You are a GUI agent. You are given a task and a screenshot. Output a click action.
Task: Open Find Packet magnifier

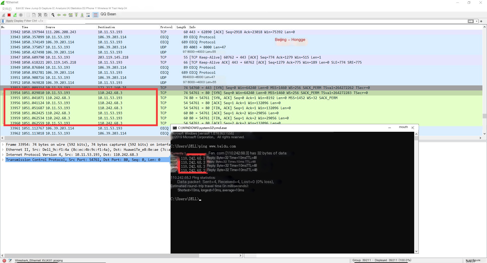pyautogui.click(x=53, y=15)
